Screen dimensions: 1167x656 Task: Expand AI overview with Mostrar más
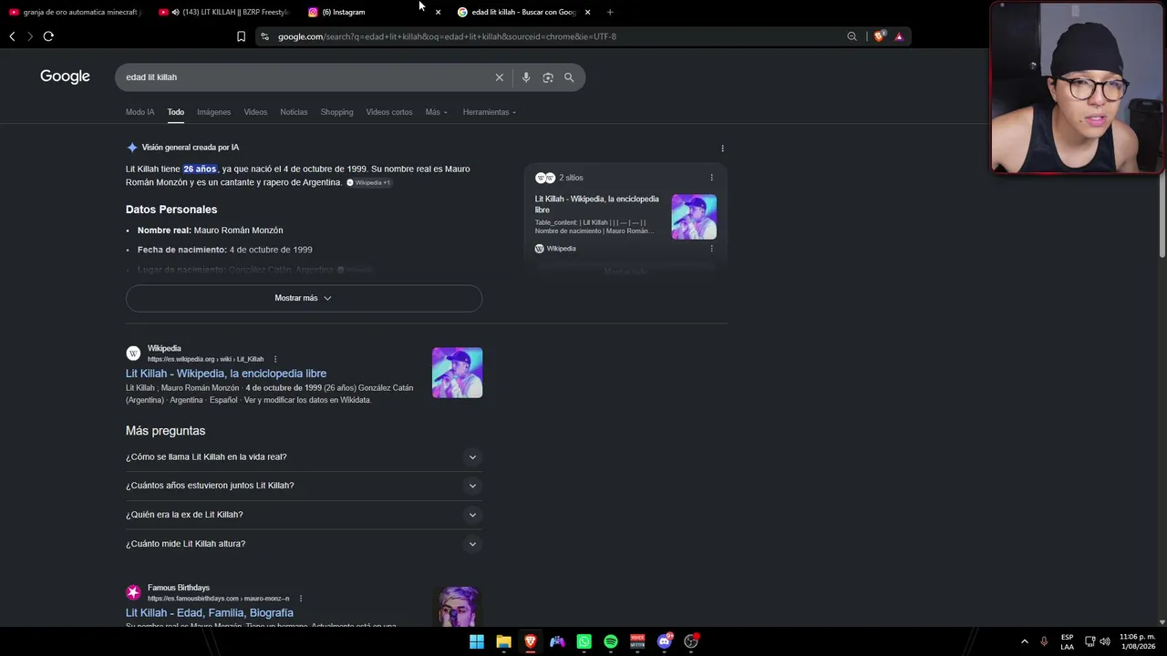304,298
